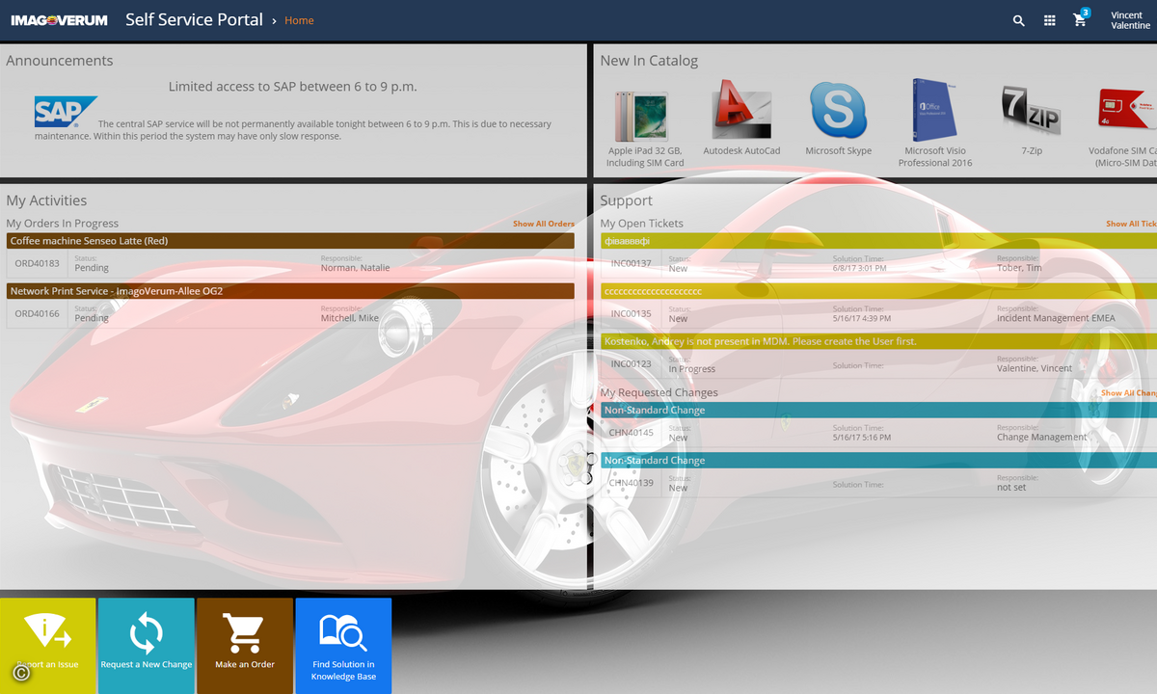Click the Self Service Portal title
Viewport: 1157px width, 694px height.
(194, 19)
